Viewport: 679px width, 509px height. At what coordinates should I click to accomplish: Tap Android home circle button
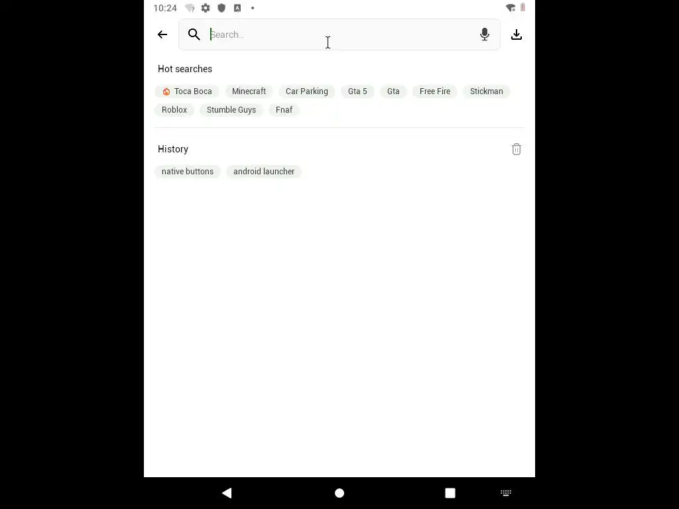coord(339,493)
